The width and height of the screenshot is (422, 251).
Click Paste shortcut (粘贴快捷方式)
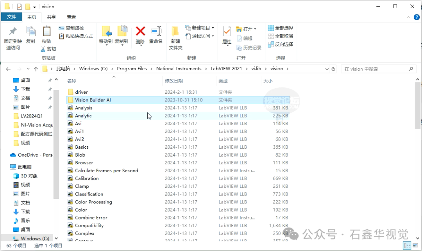pos(76,36)
